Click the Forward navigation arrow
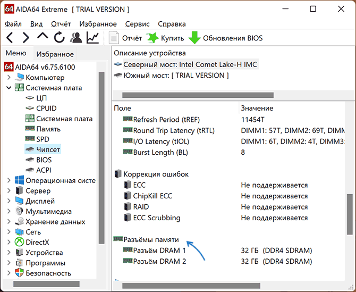This screenshot has width=356, height=292. [26, 38]
